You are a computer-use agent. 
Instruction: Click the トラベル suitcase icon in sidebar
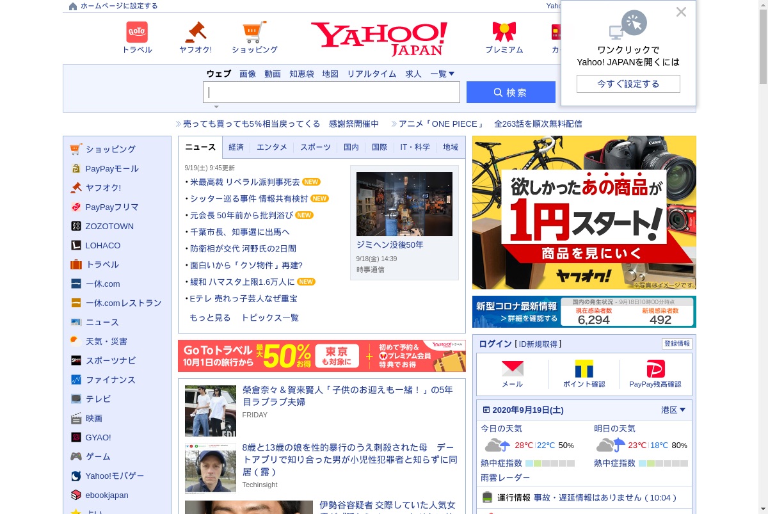pos(76,264)
